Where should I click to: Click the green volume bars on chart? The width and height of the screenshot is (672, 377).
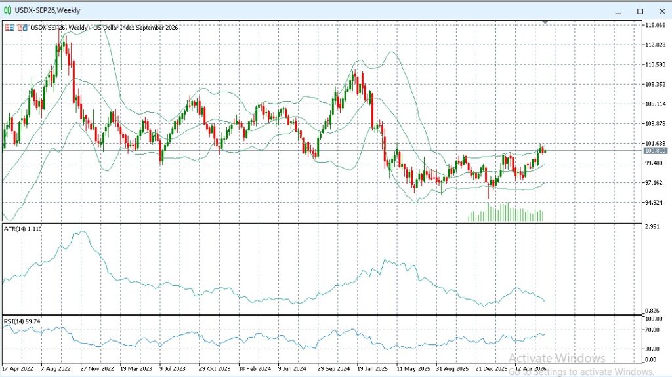pyautogui.click(x=506, y=212)
